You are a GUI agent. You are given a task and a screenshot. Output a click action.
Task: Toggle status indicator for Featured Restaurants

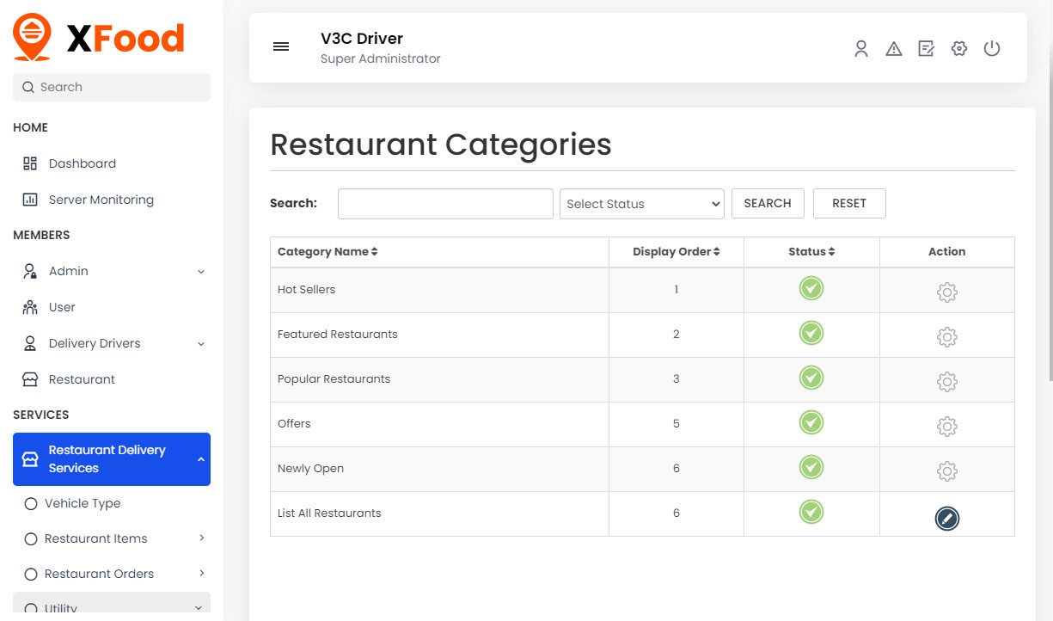click(811, 334)
